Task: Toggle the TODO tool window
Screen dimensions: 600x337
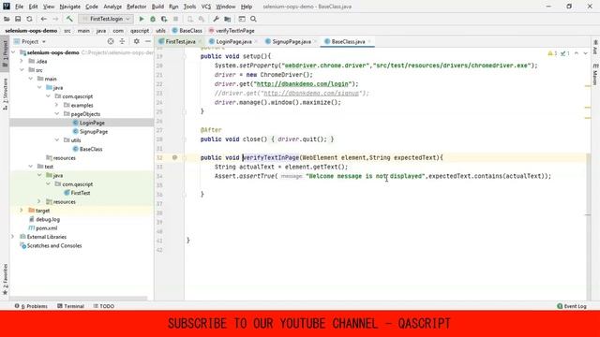Action: (104, 306)
